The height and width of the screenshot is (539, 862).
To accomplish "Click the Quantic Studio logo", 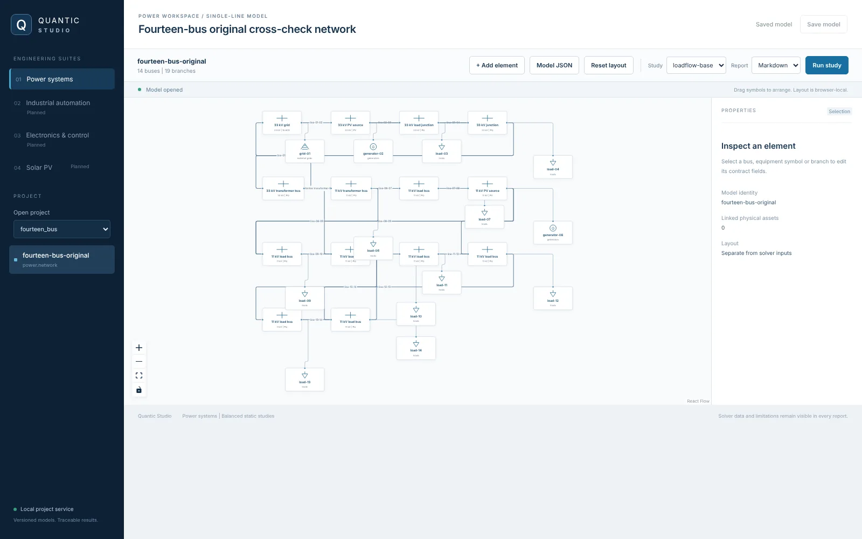I will [22, 25].
